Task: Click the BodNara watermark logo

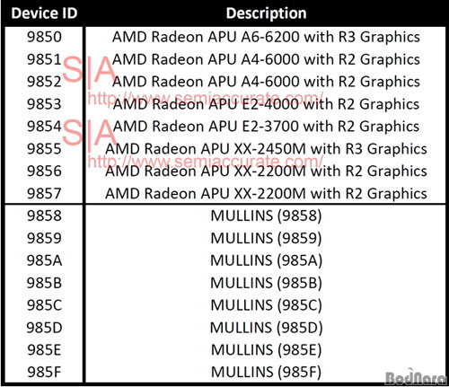Action: [x=416, y=376]
